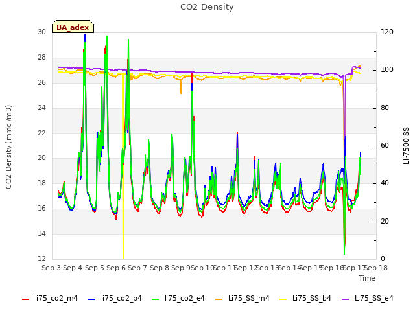Toggle the Li75_SS_b4 legend entry
The width and height of the screenshot is (415, 311).
305,298
